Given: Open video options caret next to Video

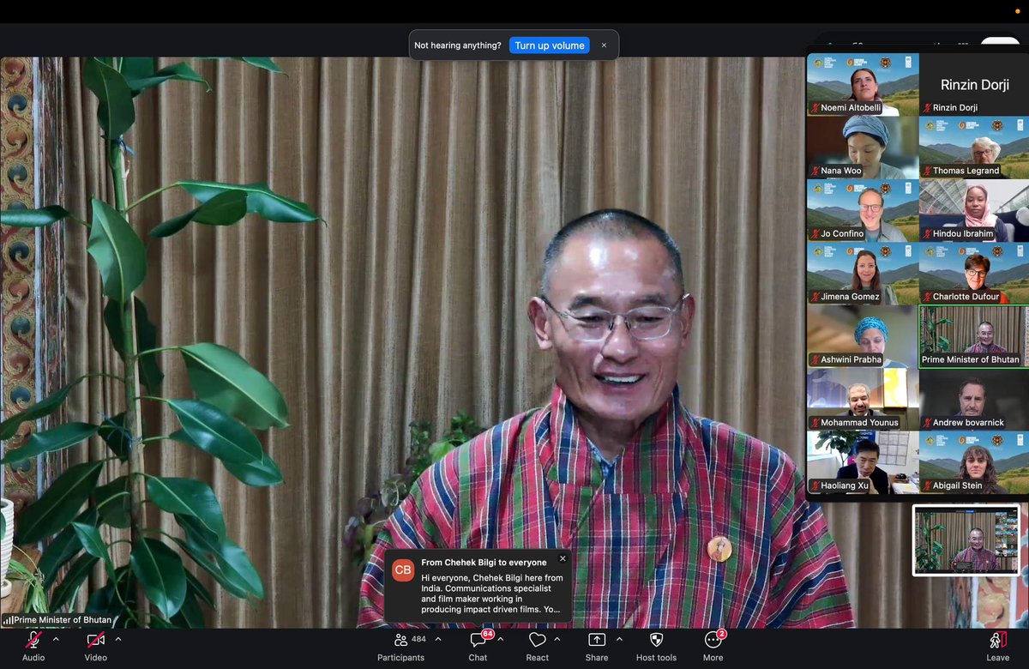Looking at the screenshot, I should (x=118, y=639).
